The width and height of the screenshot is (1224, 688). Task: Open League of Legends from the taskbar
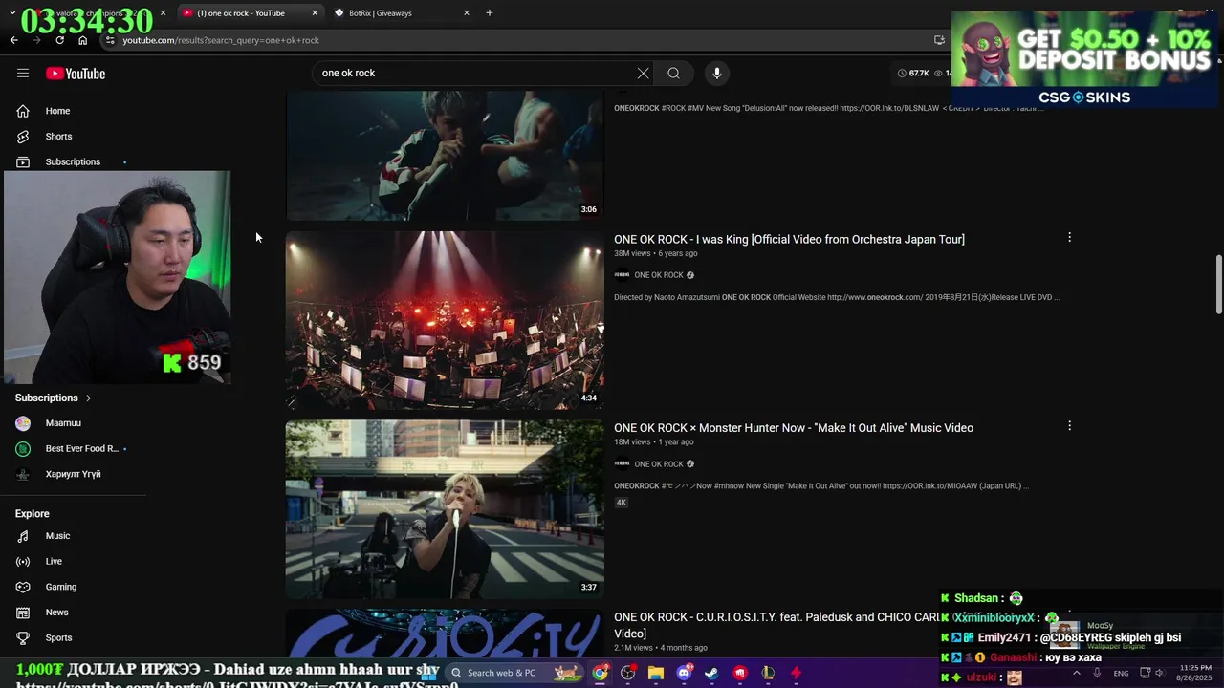click(768, 673)
